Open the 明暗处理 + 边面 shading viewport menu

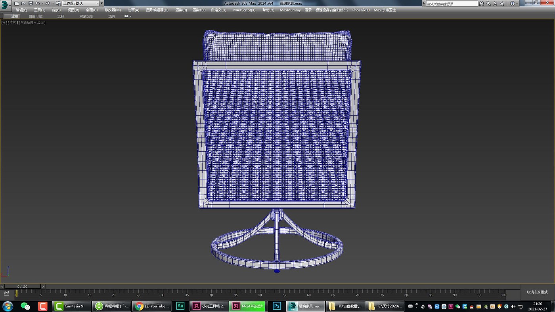coord(33,23)
